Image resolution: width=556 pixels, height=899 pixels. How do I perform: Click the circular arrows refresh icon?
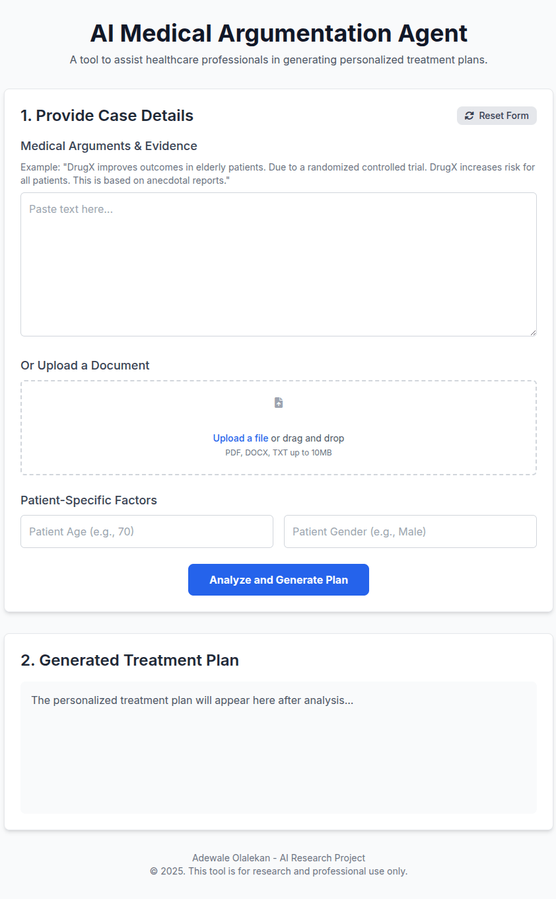469,116
